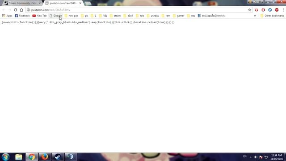This screenshot has width=286, height=161.
Task: Bookmark this page with the star icon
Action: click(x=249, y=10)
